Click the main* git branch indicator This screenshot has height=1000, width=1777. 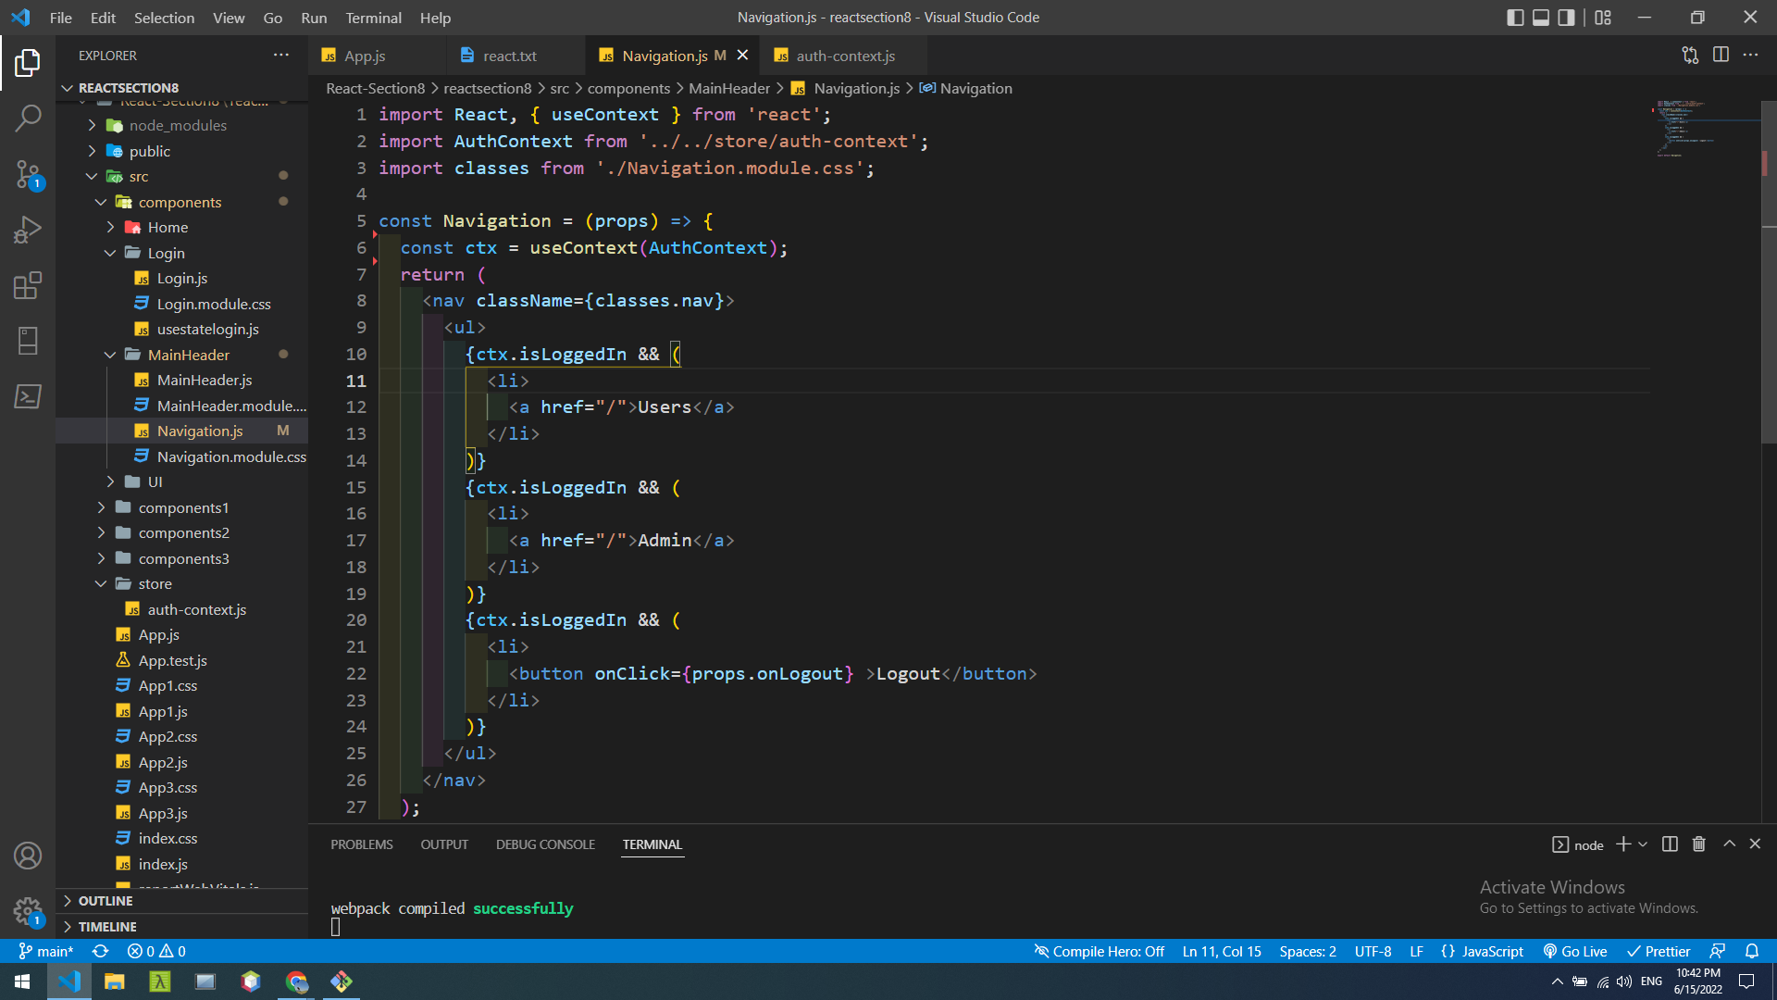tap(46, 951)
